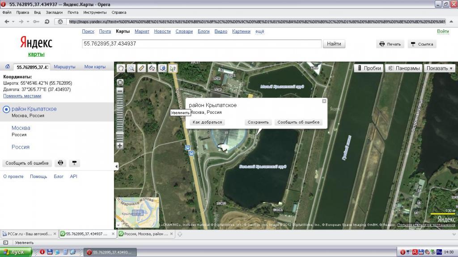Click the printer icon in left panel
The image size is (458, 257).
click(61, 163)
